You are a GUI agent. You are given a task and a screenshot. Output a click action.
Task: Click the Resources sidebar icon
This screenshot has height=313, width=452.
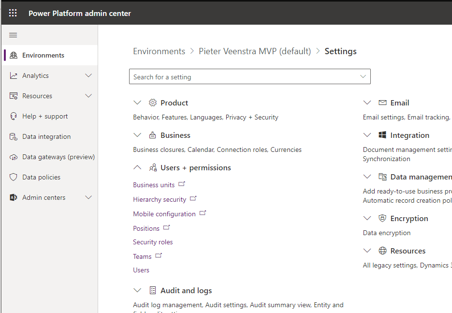[x=14, y=96]
